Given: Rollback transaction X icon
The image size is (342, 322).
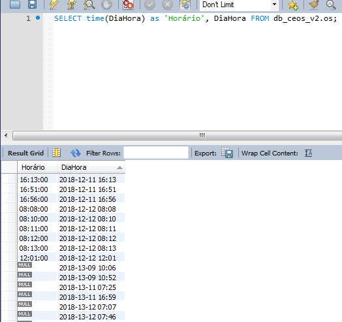Looking at the screenshot, I should tap(167, 5).
